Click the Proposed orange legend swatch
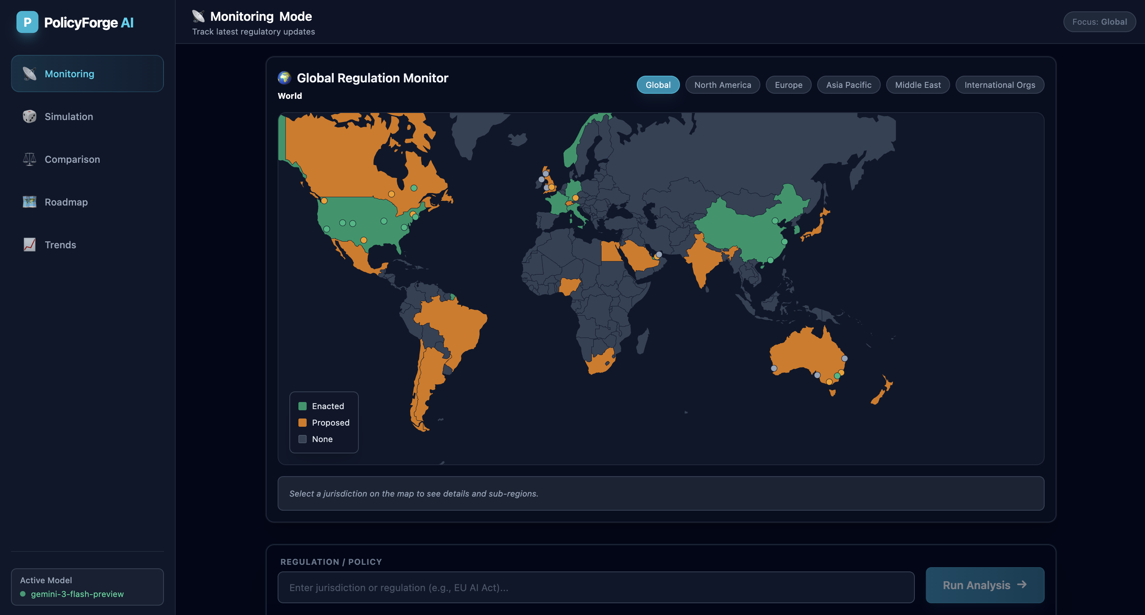This screenshot has width=1145, height=615. 302,422
